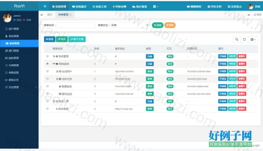Expand the 系统工具 tree row chevron
Screen dimensions: 263x151
click(54, 101)
